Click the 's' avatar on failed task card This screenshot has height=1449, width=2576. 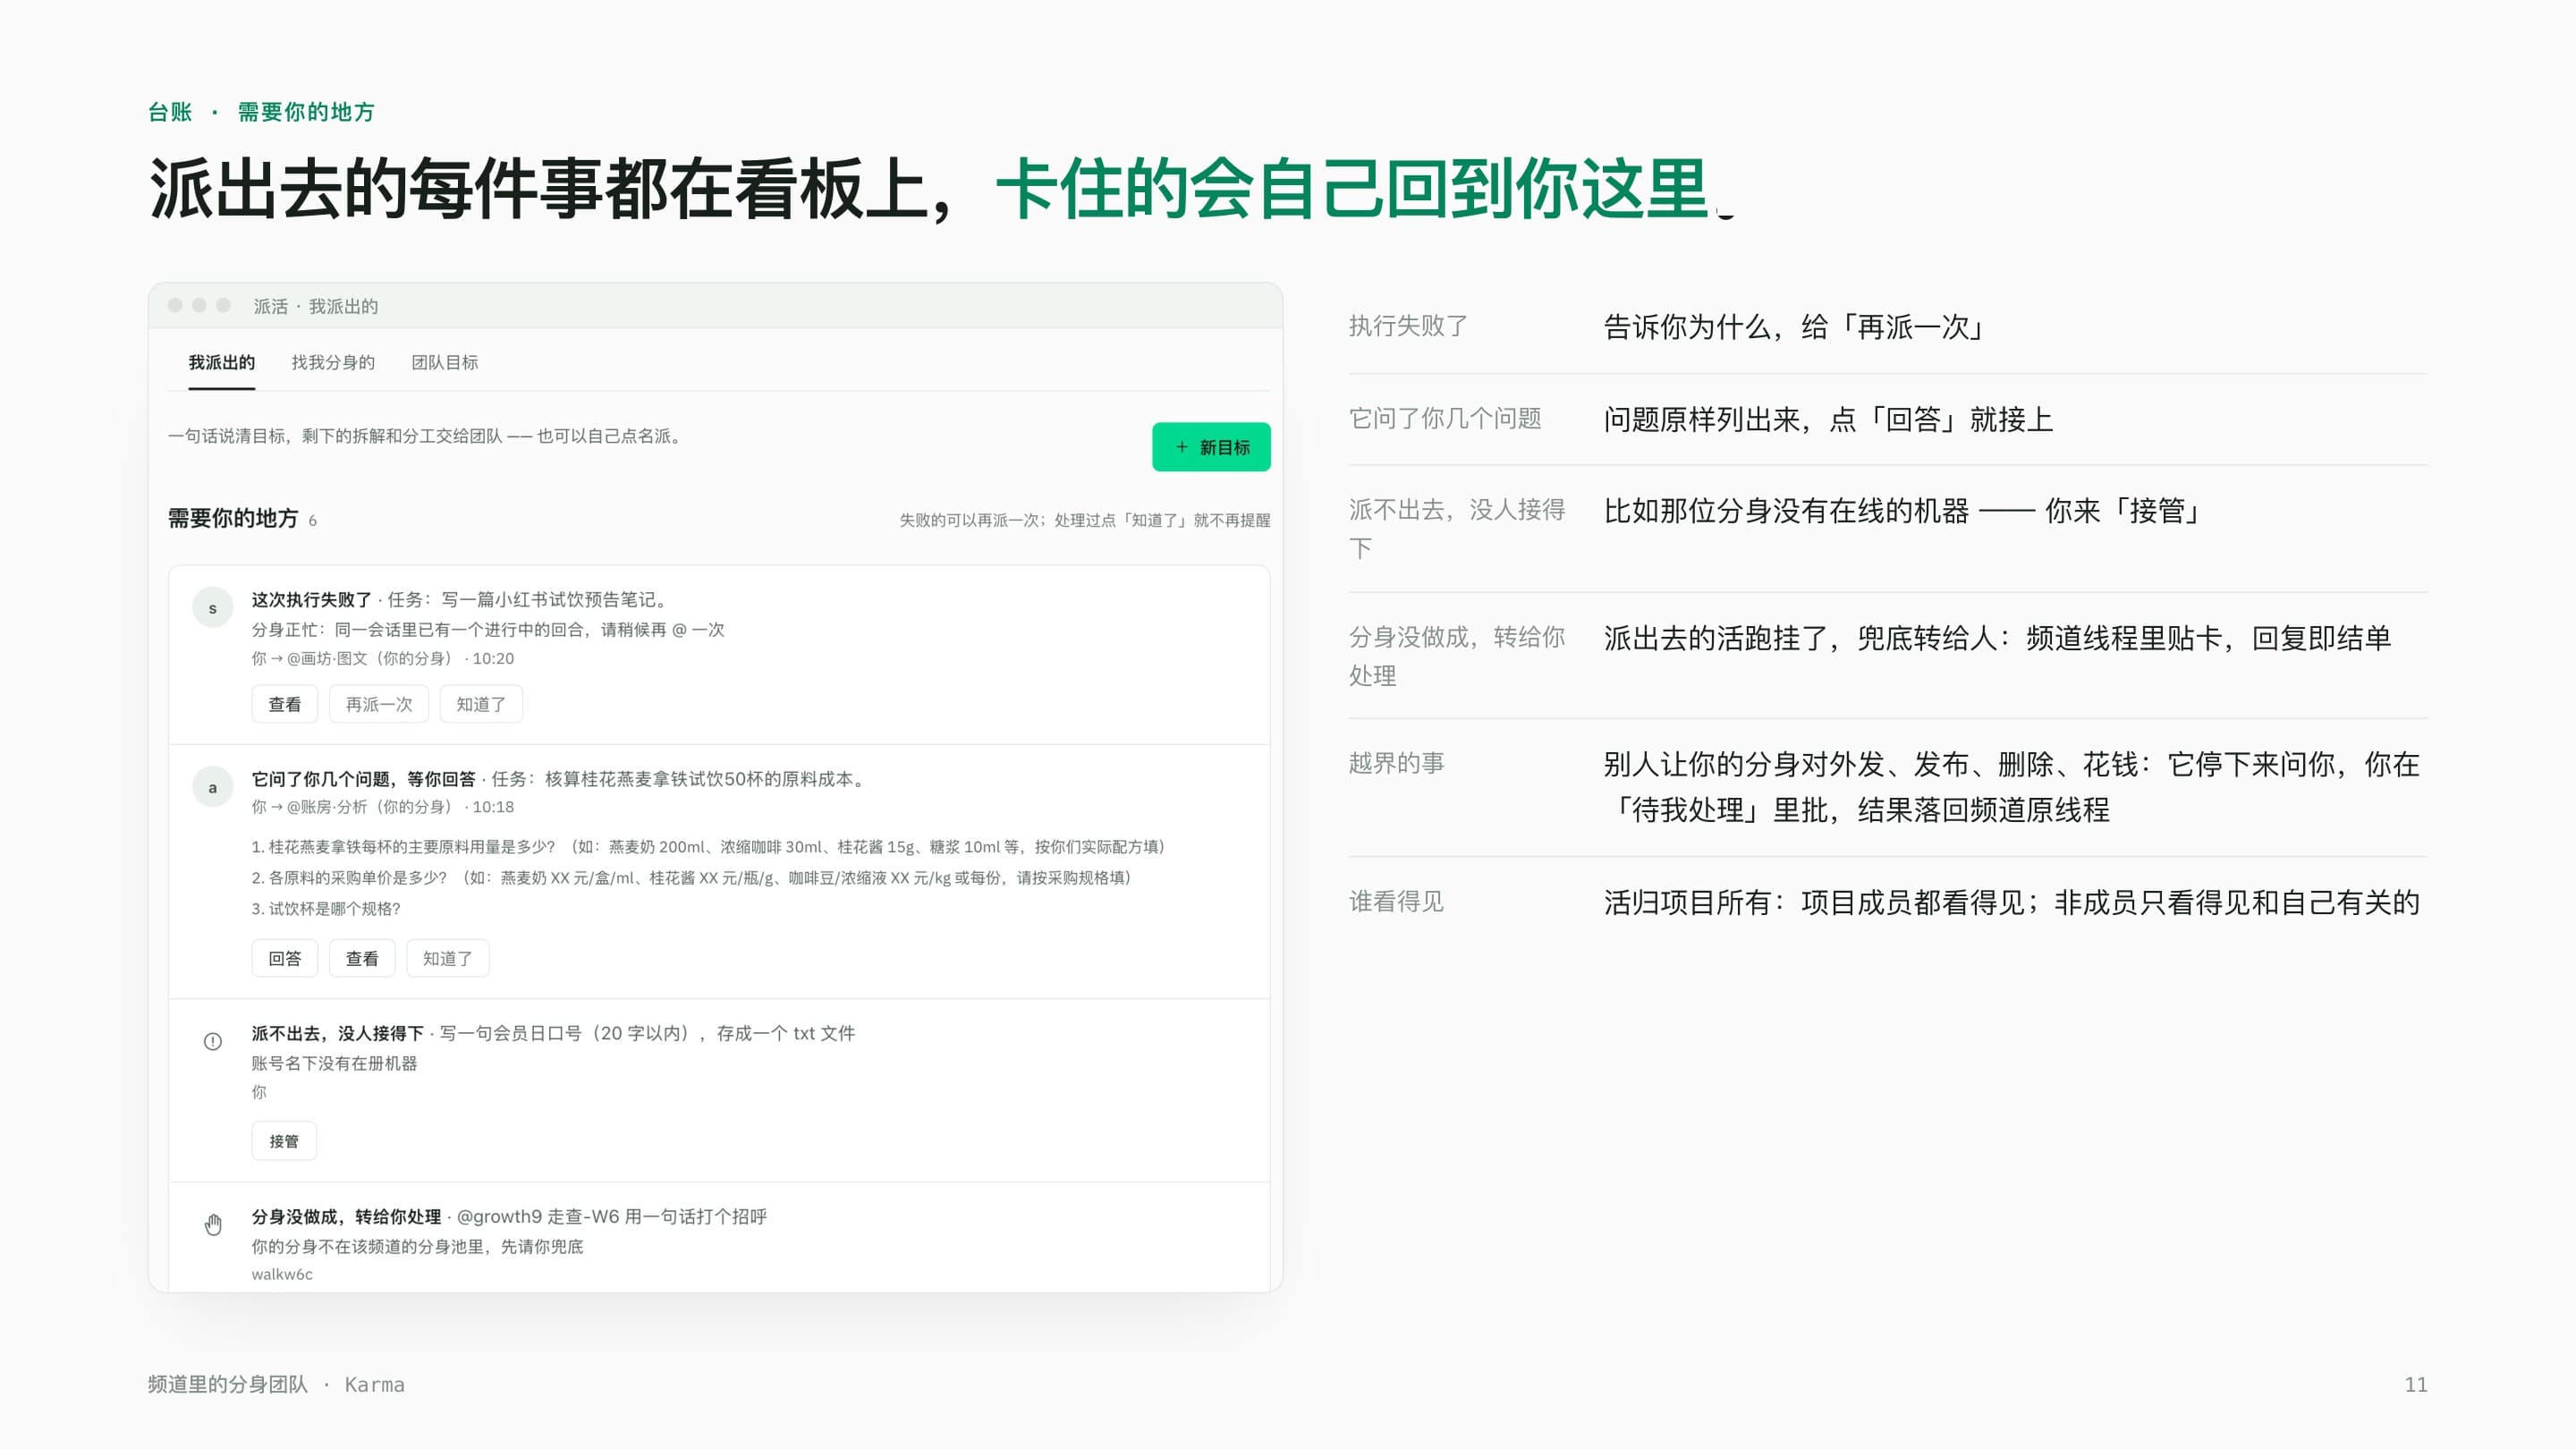[x=212, y=608]
